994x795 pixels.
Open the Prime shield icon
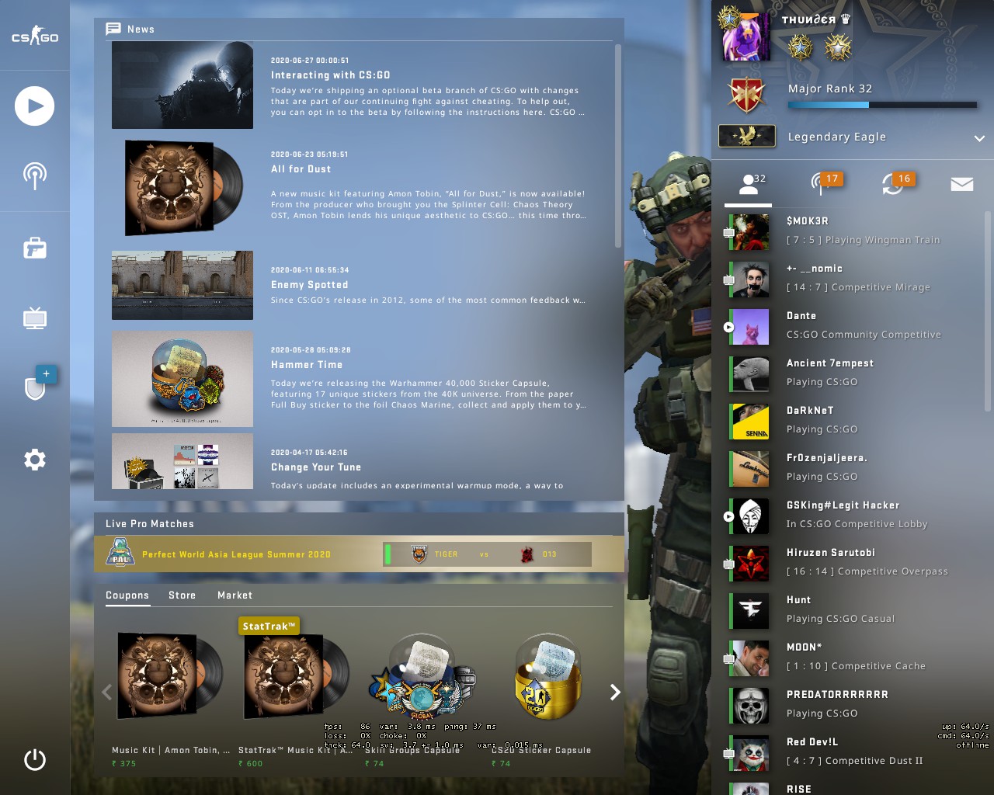[35, 387]
